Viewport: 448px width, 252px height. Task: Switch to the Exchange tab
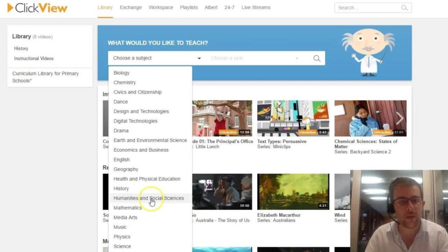pyautogui.click(x=131, y=7)
